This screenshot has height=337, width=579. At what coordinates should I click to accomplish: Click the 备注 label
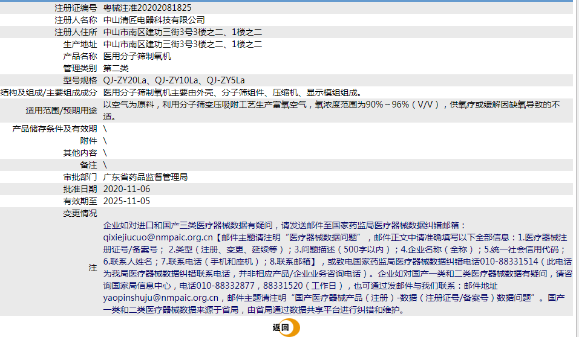point(88,165)
